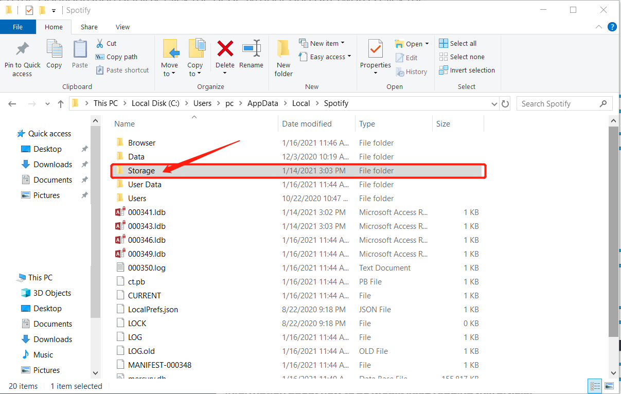Image resolution: width=621 pixels, height=394 pixels.
Task: Click chevron after AppData in address bar
Action: (286, 104)
